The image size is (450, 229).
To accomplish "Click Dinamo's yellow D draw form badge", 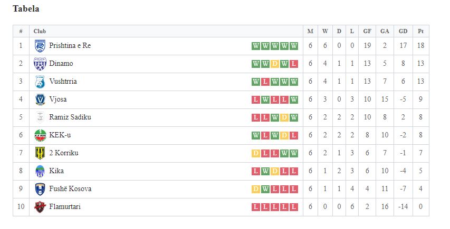I will [x=275, y=64].
